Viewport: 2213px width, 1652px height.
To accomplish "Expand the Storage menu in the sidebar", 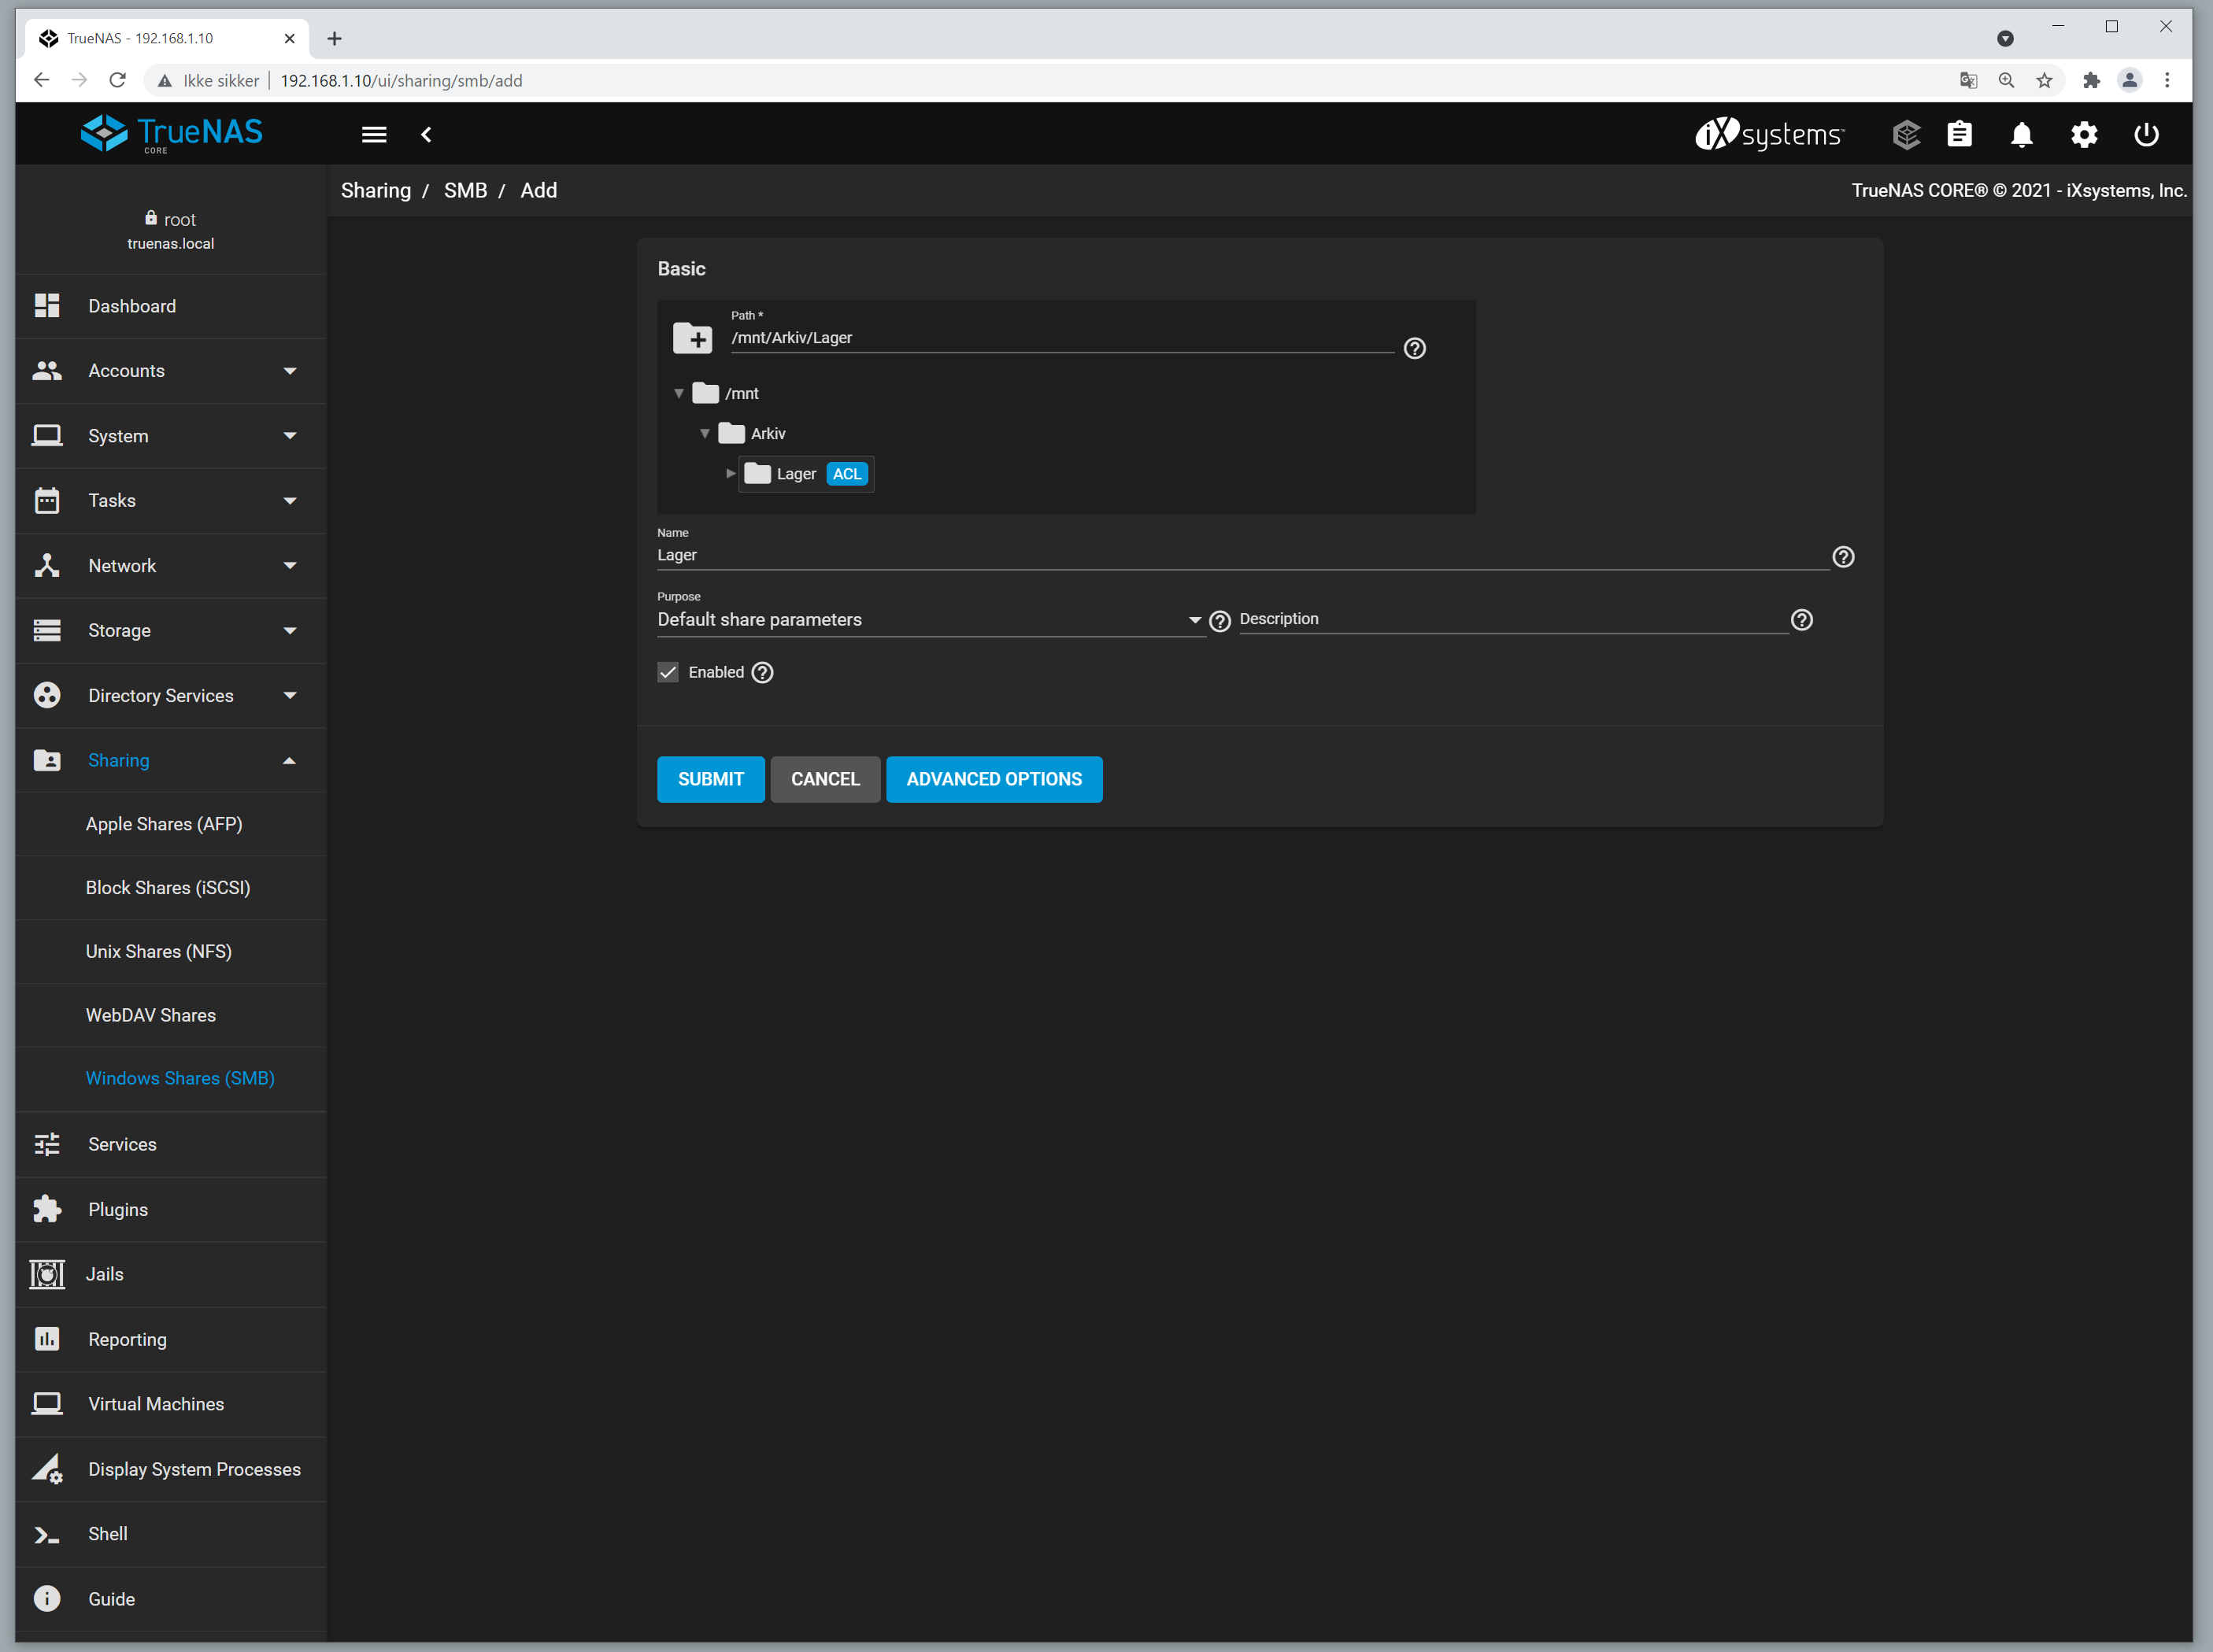I will [170, 630].
